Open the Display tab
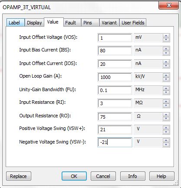Image resolution: width=181 pixels, height=188 pixels. click(x=34, y=23)
